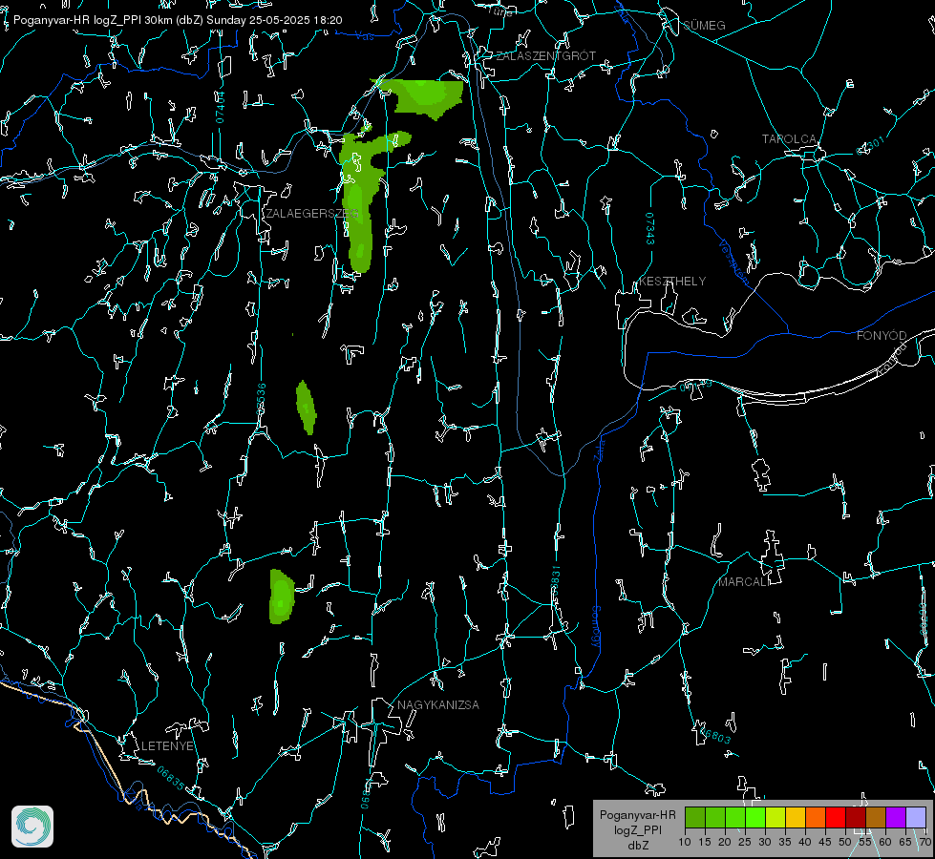Select the 15-20 dBZ green legend swatch
Screen dimensions: 935x859
[715, 817]
